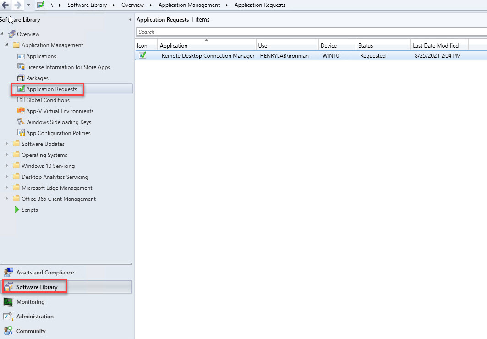The height and width of the screenshot is (339, 487).
Task: Click Application Management in breadcrumb path
Action: (189, 5)
